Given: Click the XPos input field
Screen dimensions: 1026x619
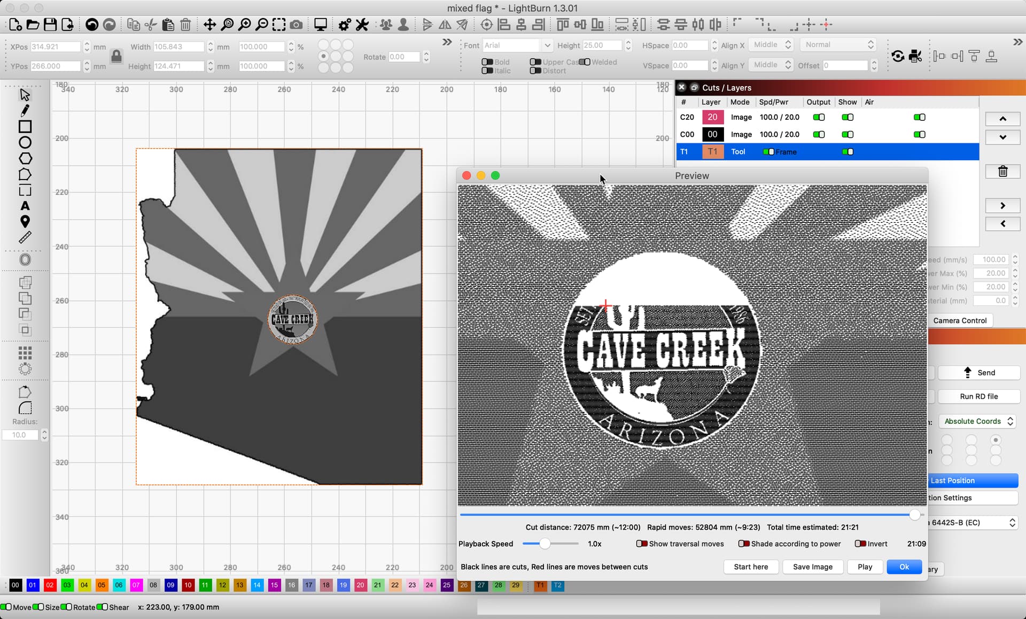Looking at the screenshot, I should 56,47.
